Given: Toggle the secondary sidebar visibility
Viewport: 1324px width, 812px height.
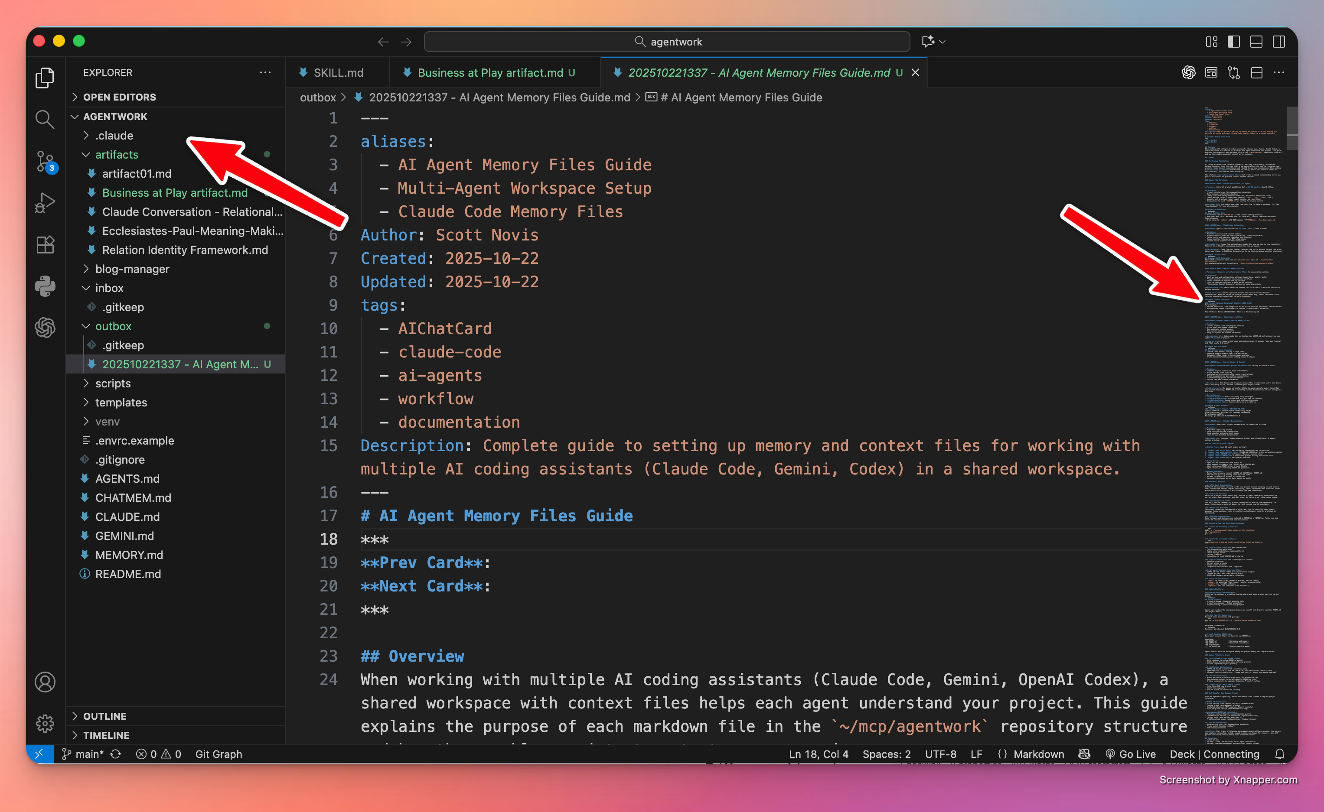Looking at the screenshot, I should (x=1279, y=41).
